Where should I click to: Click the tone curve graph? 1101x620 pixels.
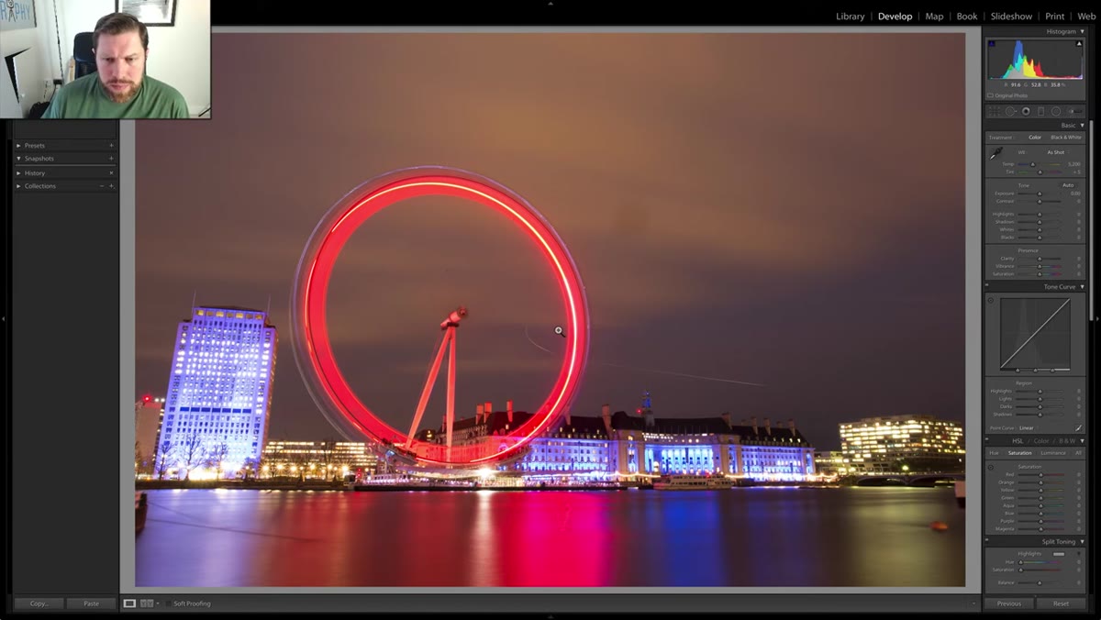(1035, 335)
